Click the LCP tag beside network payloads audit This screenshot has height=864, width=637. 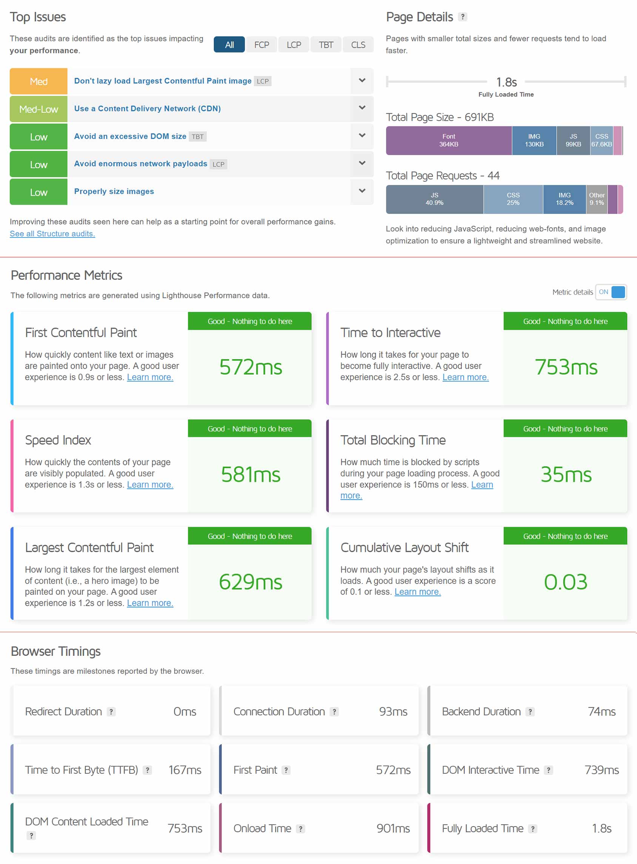(x=218, y=164)
